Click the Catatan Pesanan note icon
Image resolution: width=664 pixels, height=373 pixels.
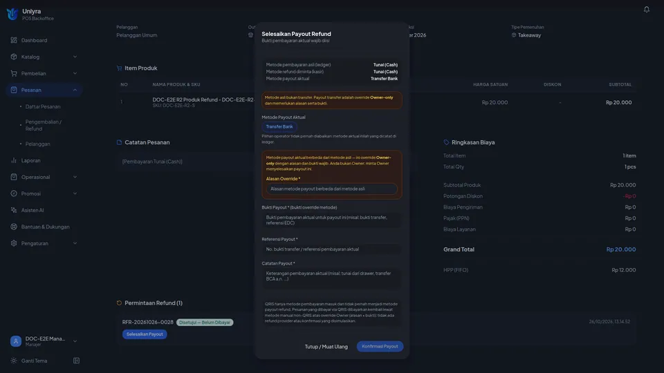pos(119,142)
